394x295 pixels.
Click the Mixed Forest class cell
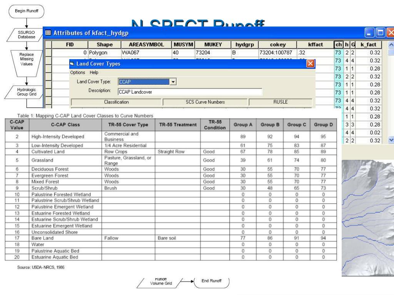65,182
